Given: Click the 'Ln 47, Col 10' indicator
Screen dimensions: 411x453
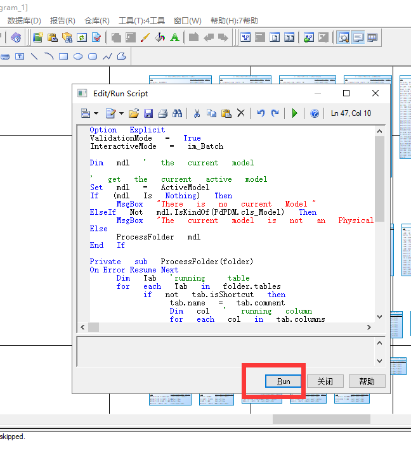Looking at the screenshot, I should click(351, 113).
